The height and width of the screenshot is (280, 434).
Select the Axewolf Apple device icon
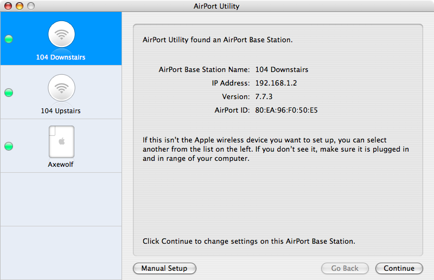pos(61,142)
